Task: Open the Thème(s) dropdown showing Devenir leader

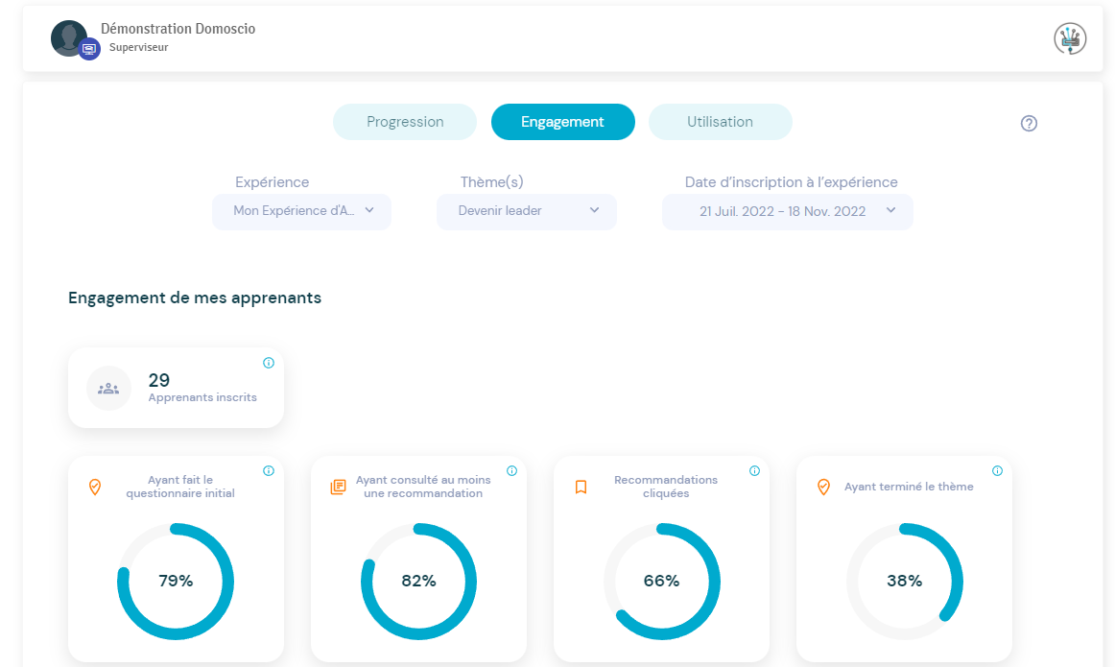Action: 526,211
